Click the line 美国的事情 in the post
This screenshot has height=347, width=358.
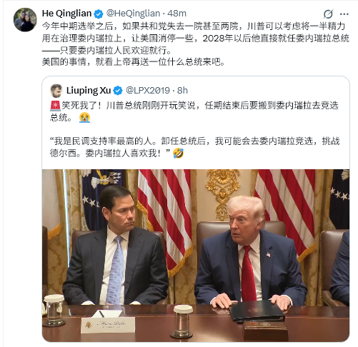[134, 62]
